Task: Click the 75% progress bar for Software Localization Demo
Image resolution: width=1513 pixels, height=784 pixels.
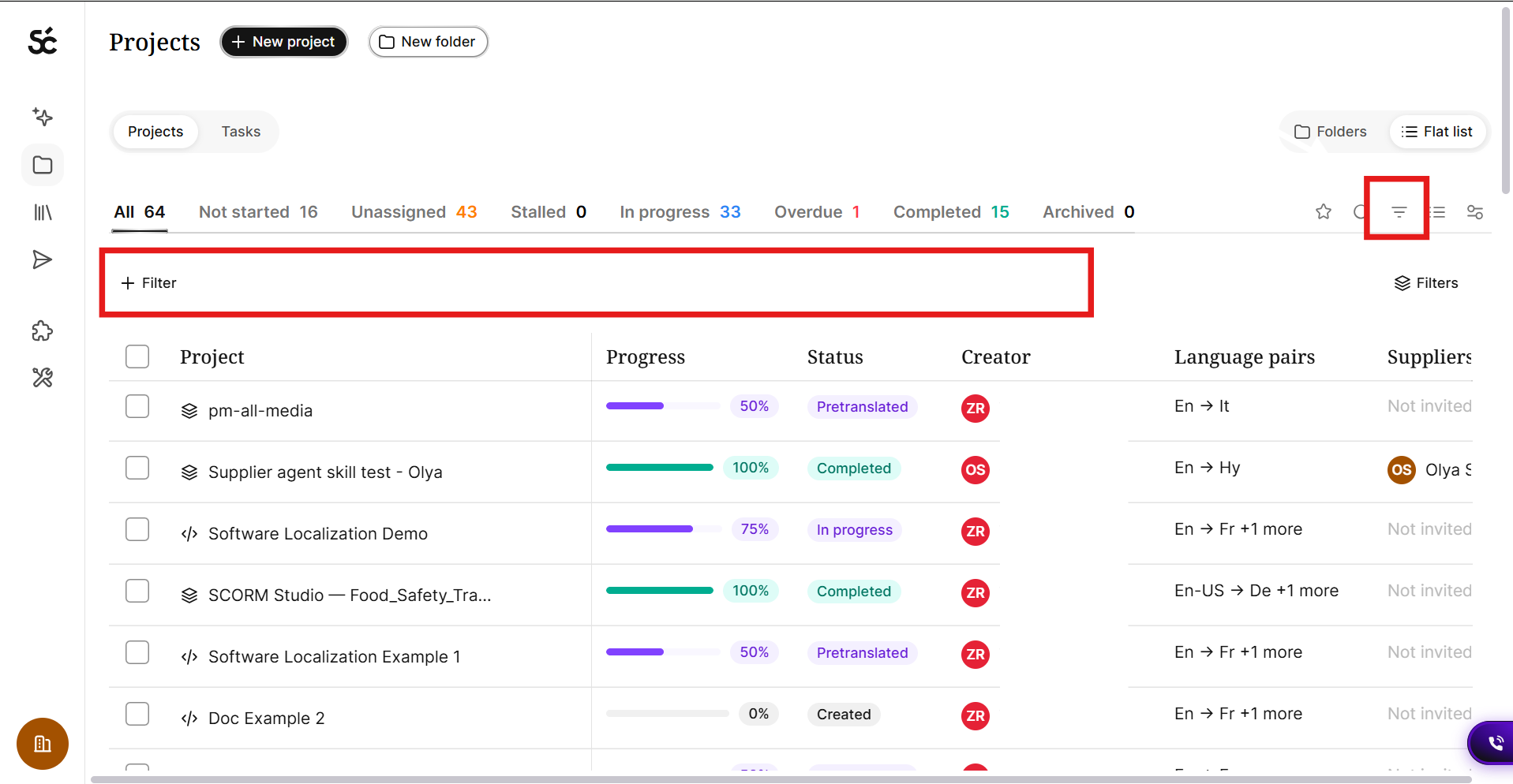Action: (663, 529)
